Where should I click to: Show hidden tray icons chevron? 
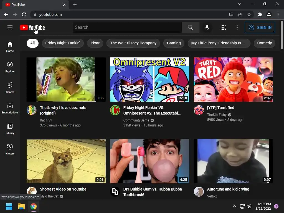pyautogui.click(x=234, y=206)
